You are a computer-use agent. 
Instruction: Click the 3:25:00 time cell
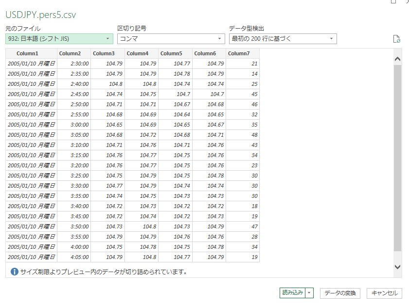tap(74, 176)
